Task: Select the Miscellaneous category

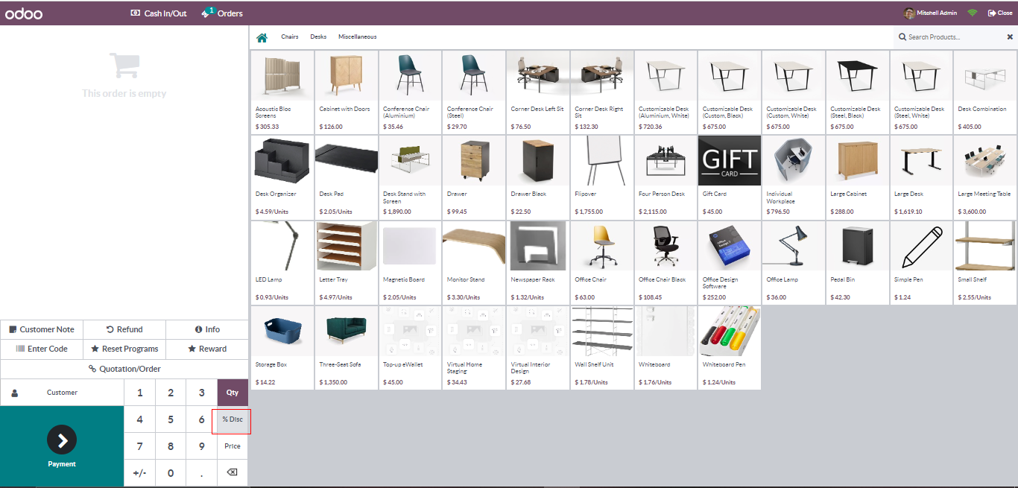Action: (x=357, y=37)
